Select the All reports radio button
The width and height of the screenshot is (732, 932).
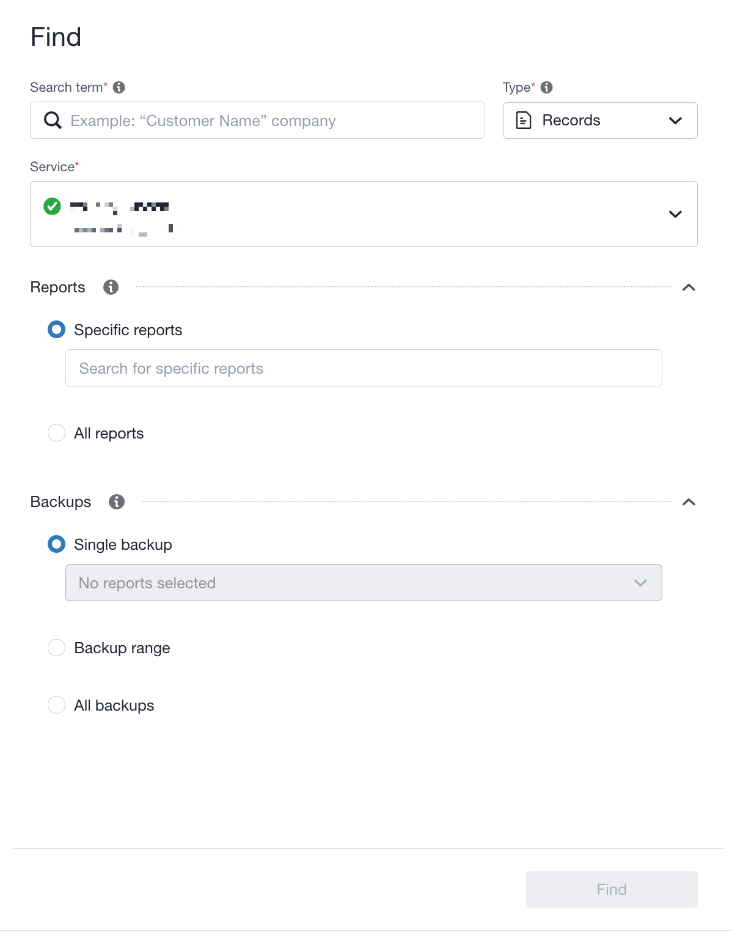[x=56, y=433]
